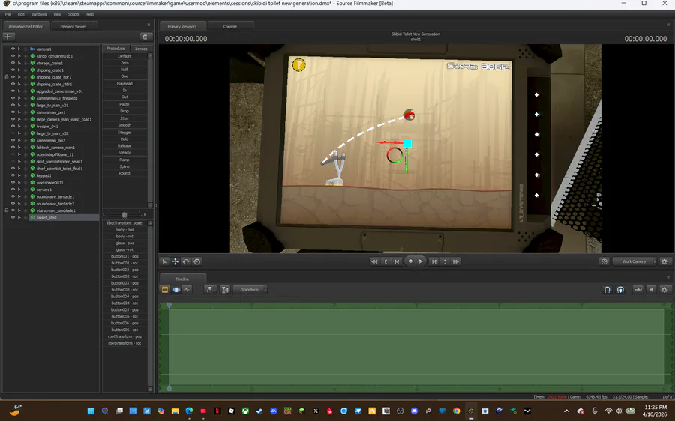Image resolution: width=675 pixels, height=421 pixels.
Task: Click the L-R balance slider handle
Action: 124,214
